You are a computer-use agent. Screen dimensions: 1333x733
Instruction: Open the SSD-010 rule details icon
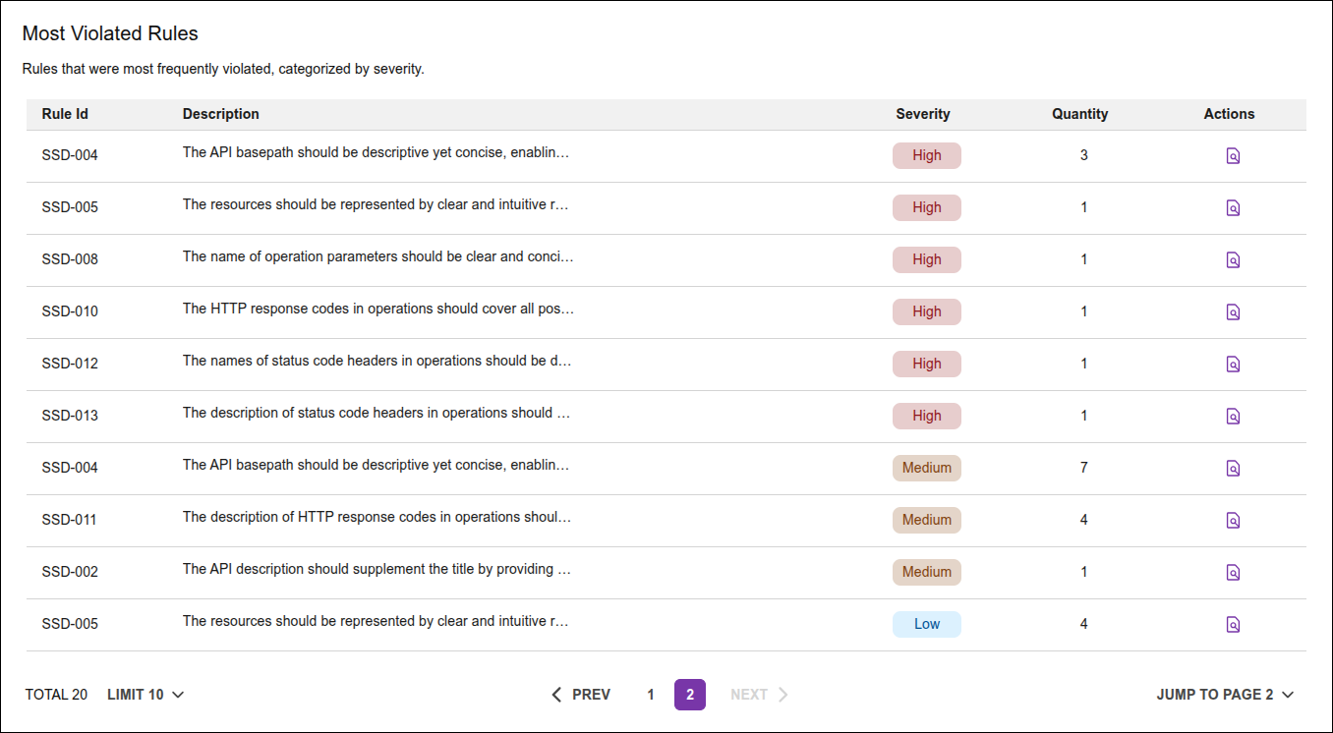click(x=1233, y=311)
